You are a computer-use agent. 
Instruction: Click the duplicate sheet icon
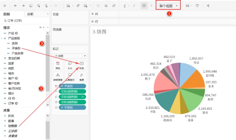78,6
